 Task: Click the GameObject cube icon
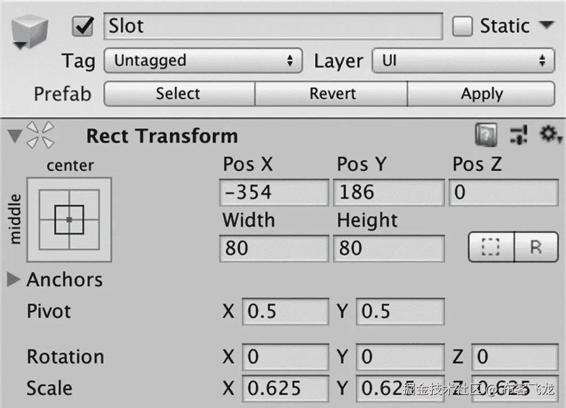click(30, 27)
